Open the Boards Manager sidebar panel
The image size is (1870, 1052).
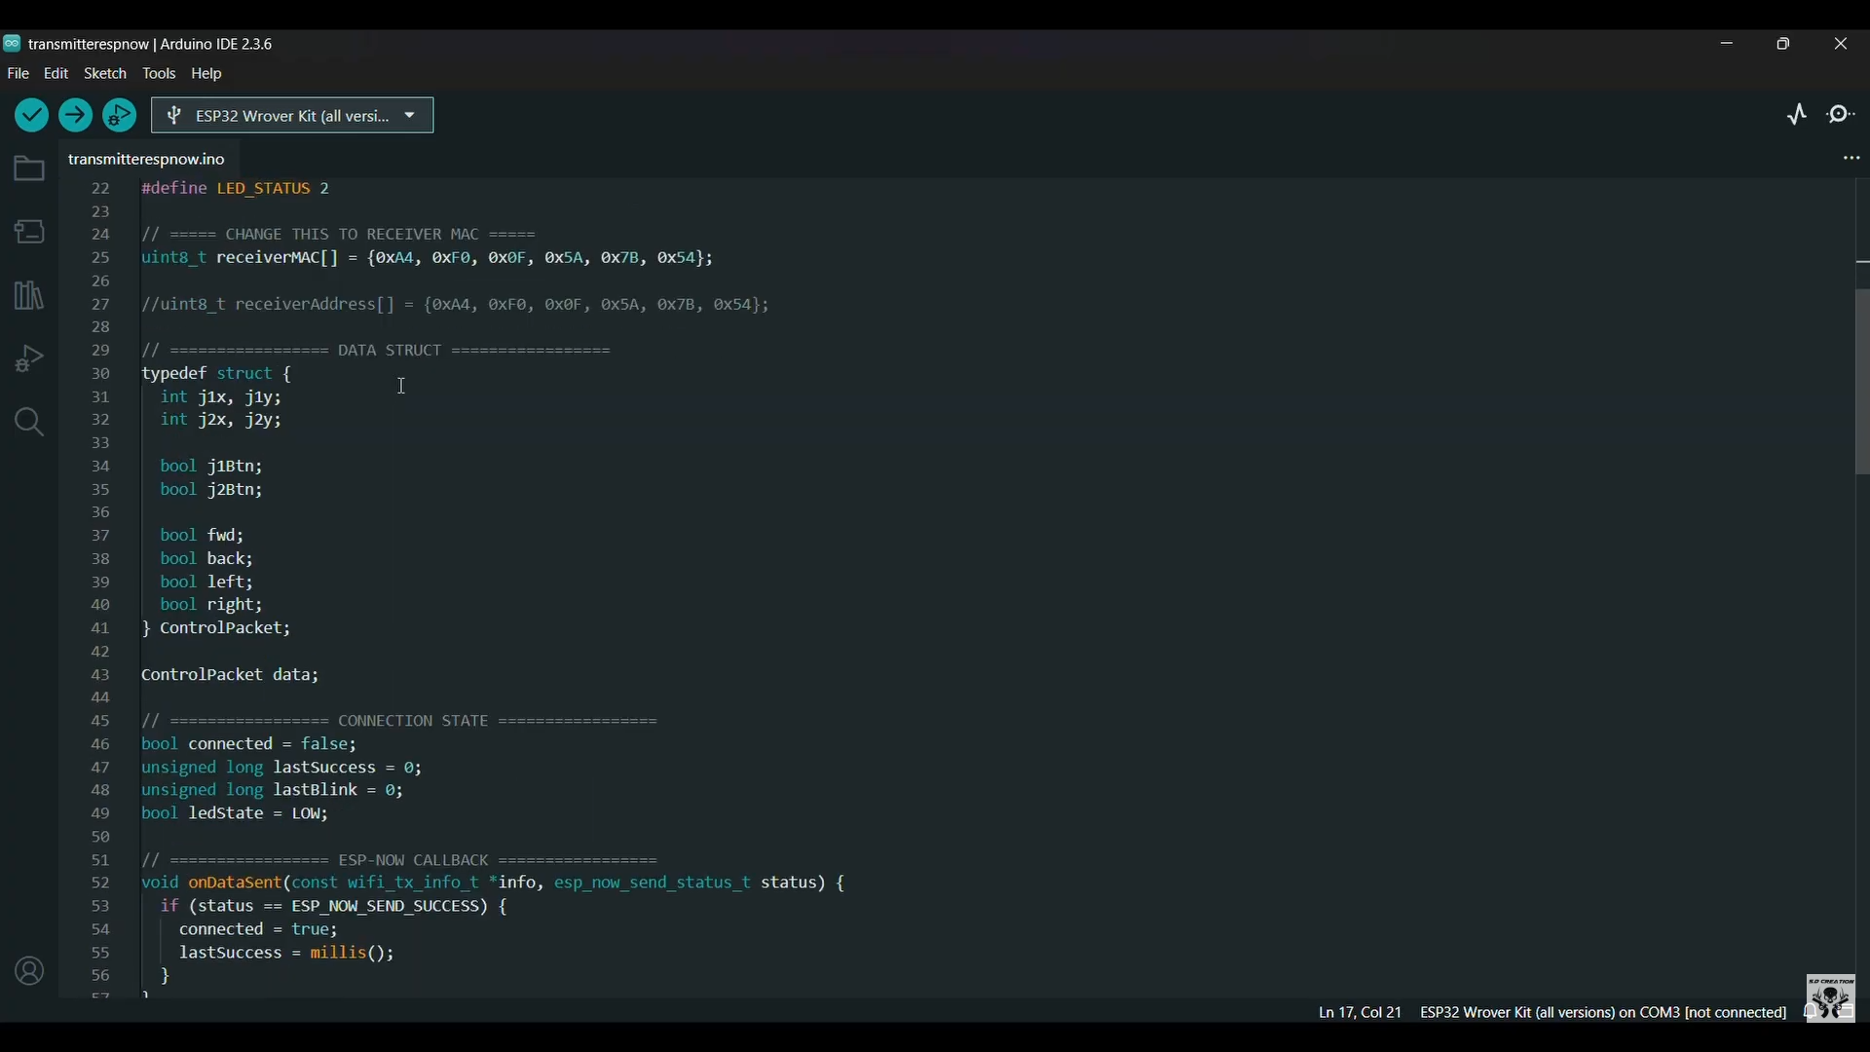pos(29,232)
